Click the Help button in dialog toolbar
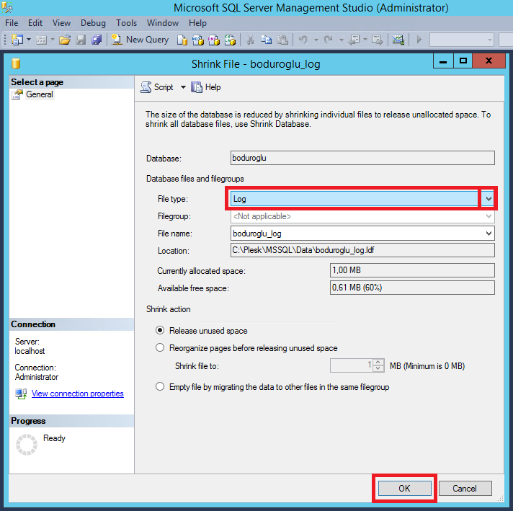513x511 pixels. [x=206, y=87]
